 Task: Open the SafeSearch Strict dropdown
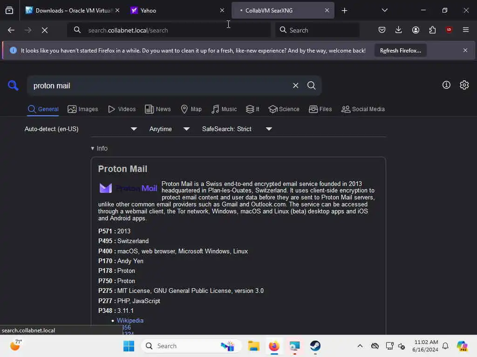point(237,129)
